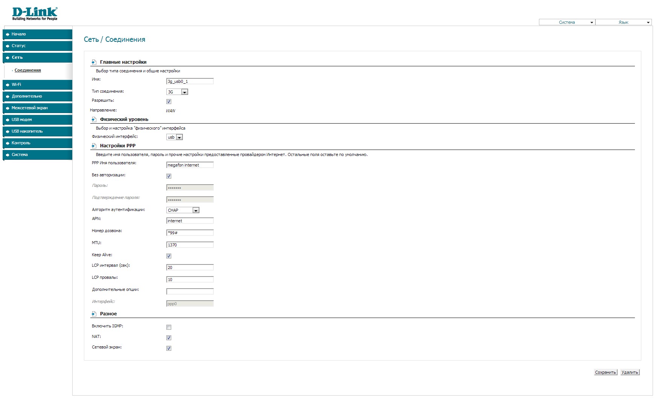Click the APN input field
Image resolution: width=656 pixels, height=402 pixels.
tap(190, 221)
